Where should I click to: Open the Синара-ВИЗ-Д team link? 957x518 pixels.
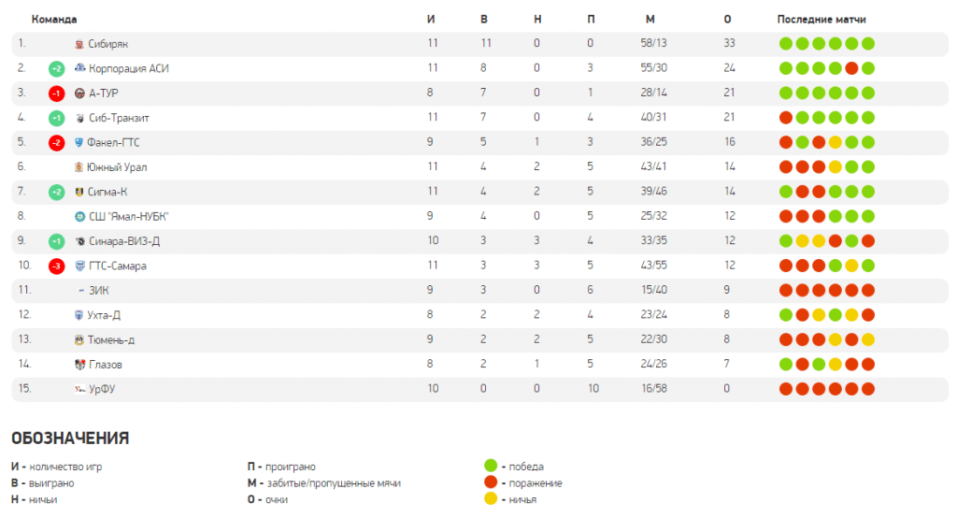(x=124, y=241)
